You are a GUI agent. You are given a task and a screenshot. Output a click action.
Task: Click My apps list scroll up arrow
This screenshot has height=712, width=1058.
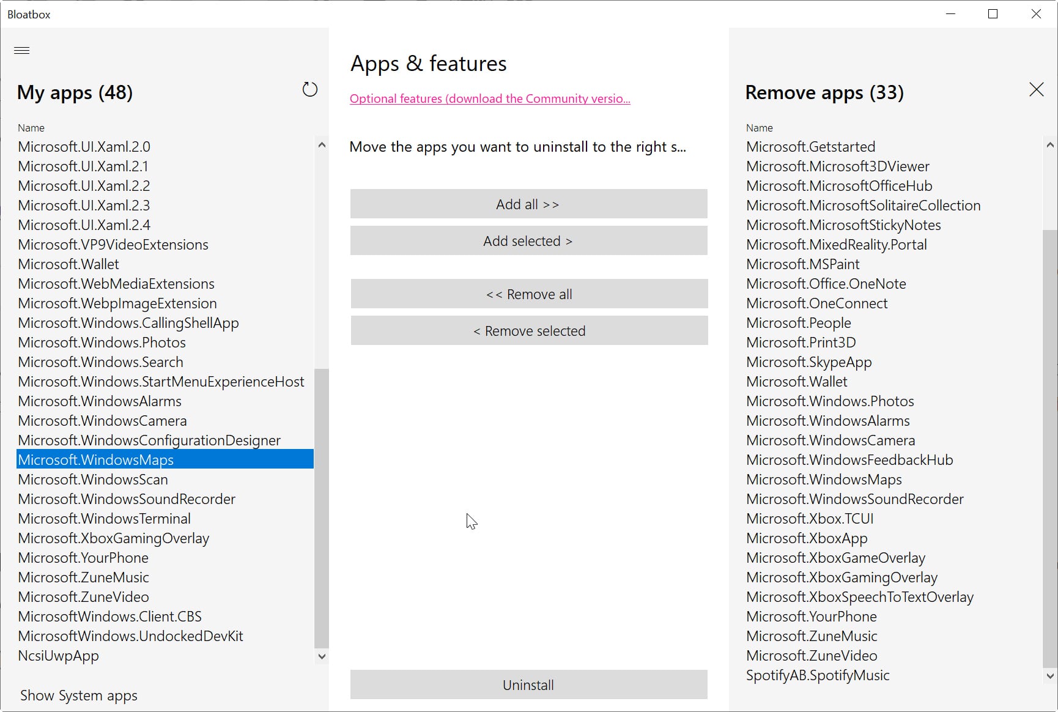pos(322,146)
